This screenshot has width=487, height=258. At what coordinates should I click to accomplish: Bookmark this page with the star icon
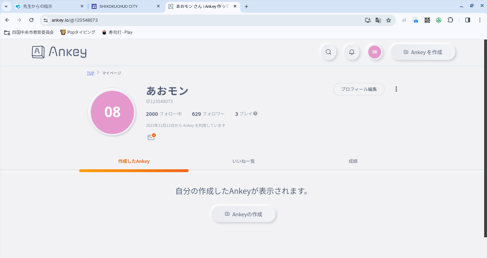[x=389, y=20]
